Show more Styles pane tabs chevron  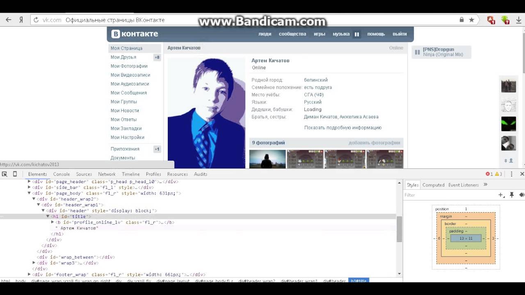click(486, 185)
